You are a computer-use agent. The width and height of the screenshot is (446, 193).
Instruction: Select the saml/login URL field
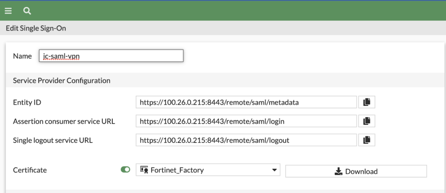(247, 121)
